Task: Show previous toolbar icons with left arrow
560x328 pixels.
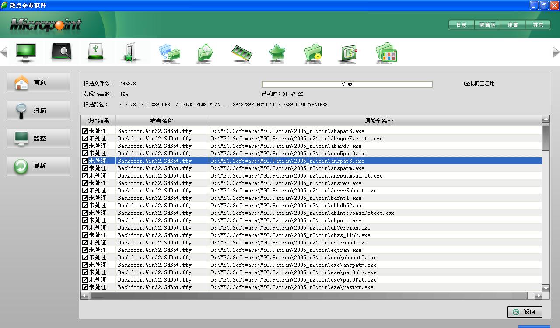Action: coord(4,52)
